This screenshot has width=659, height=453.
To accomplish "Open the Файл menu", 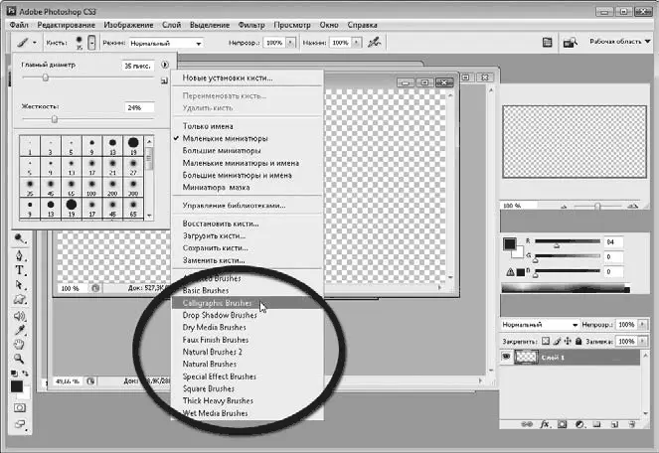I will click(x=19, y=25).
